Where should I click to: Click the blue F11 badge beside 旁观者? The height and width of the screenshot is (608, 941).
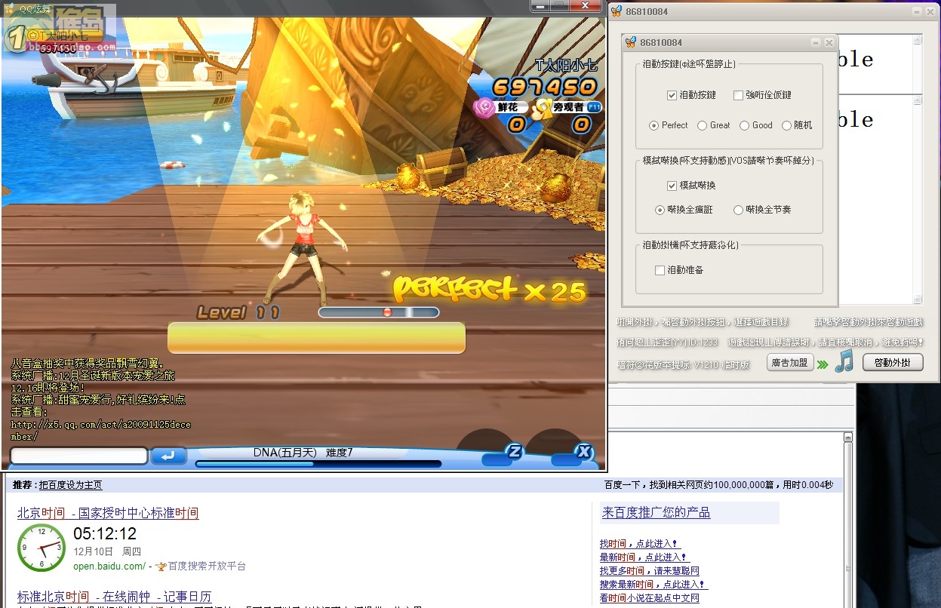(594, 107)
